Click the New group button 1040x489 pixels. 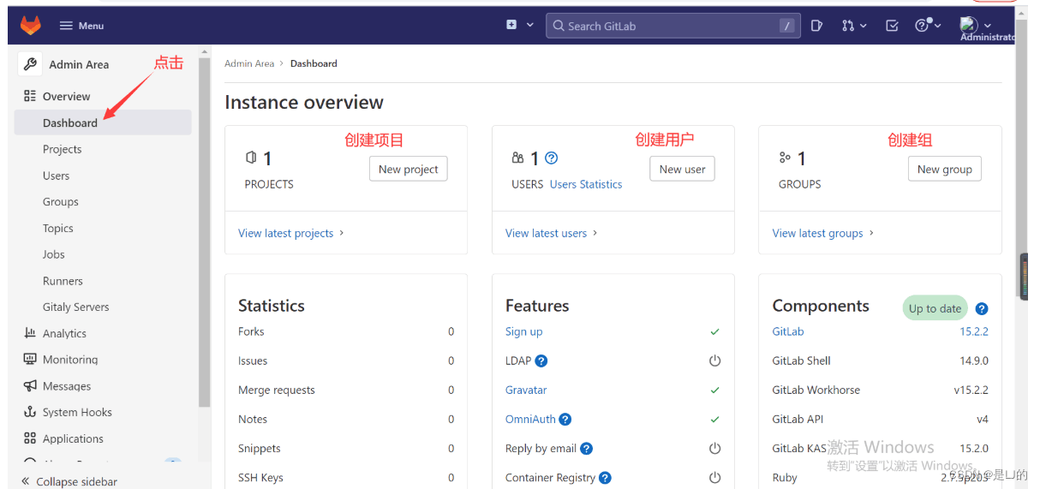[944, 169]
